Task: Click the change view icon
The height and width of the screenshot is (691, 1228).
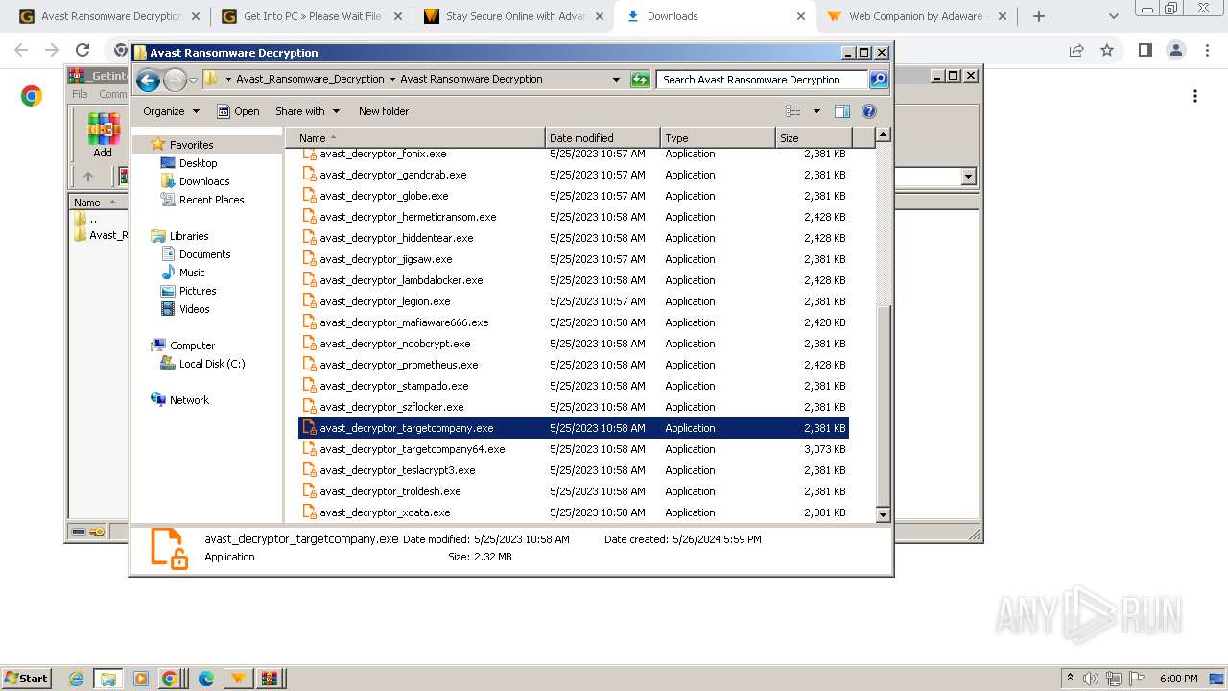Action: pyautogui.click(x=793, y=111)
